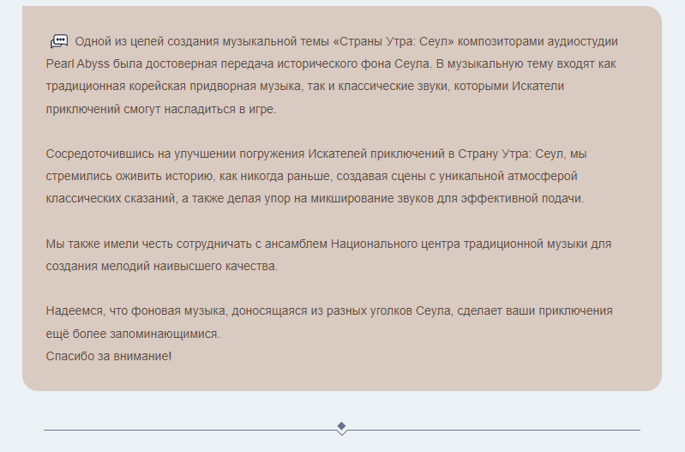Click the line starting "классических сказаний"
This screenshot has height=452, width=685.
315,198
